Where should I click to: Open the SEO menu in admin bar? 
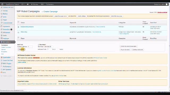[42, 4]
